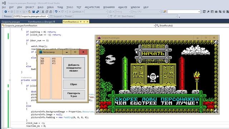Click the Save All toolbar icon
The image size is (229, 129).
[x=38, y=12]
